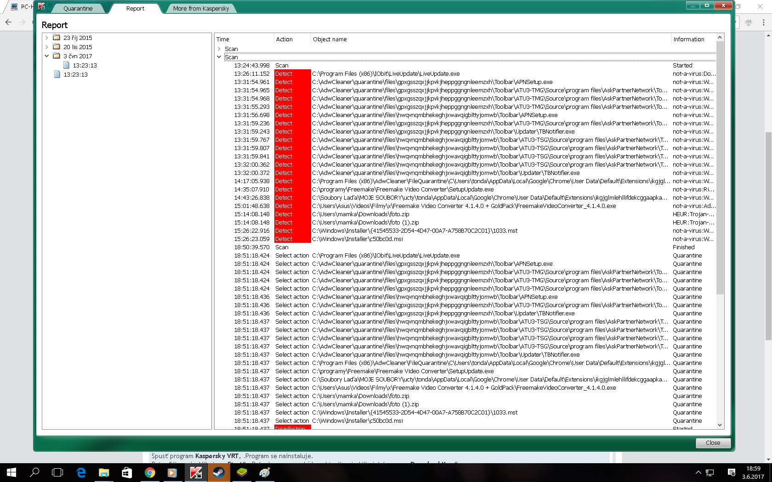Open Steam from the taskbar
The height and width of the screenshot is (482, 772).
click(219, 472)
